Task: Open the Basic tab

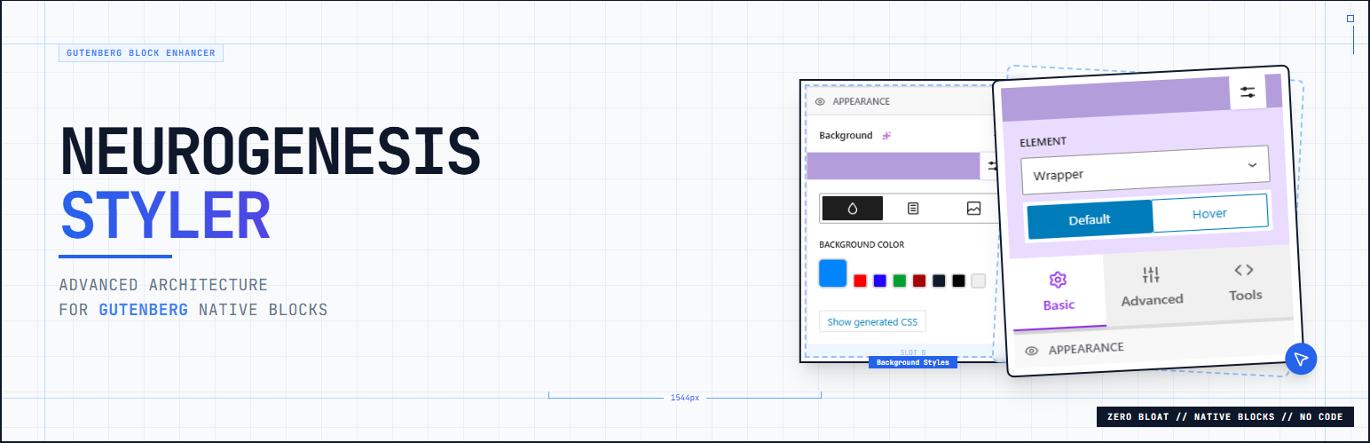Action: point(1059,292)
